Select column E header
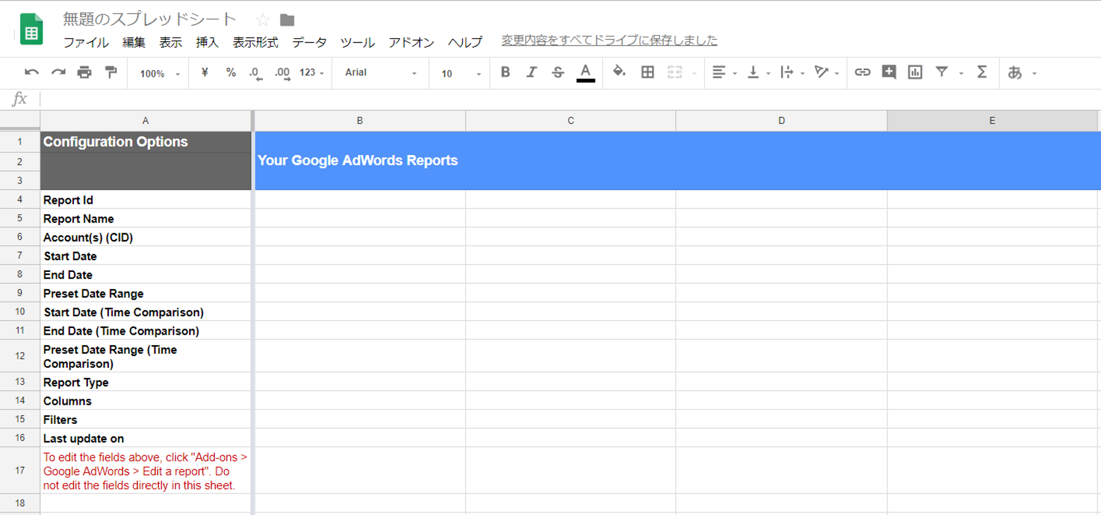The image size is (1101, 515). point(992,121)
